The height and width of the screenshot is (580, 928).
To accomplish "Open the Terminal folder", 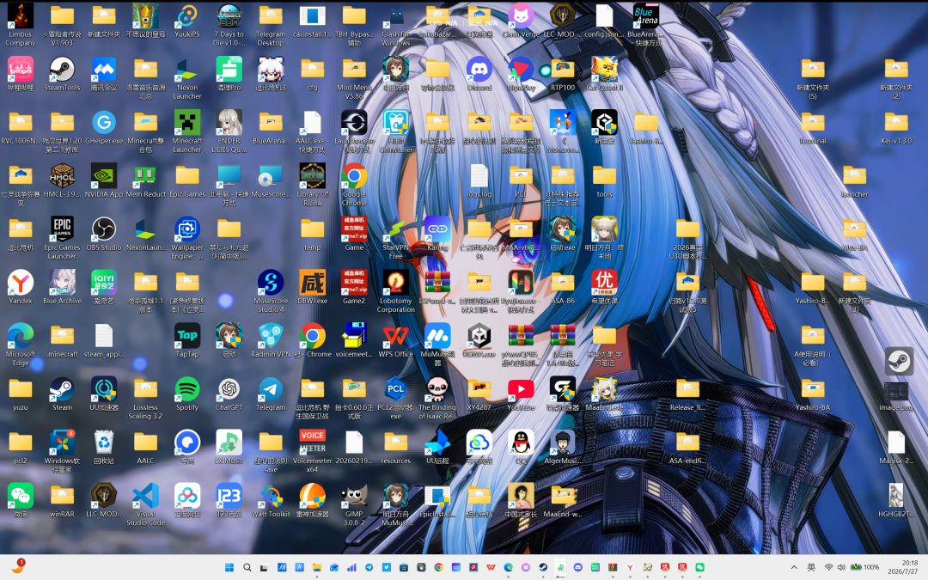I will click(813, 126).
